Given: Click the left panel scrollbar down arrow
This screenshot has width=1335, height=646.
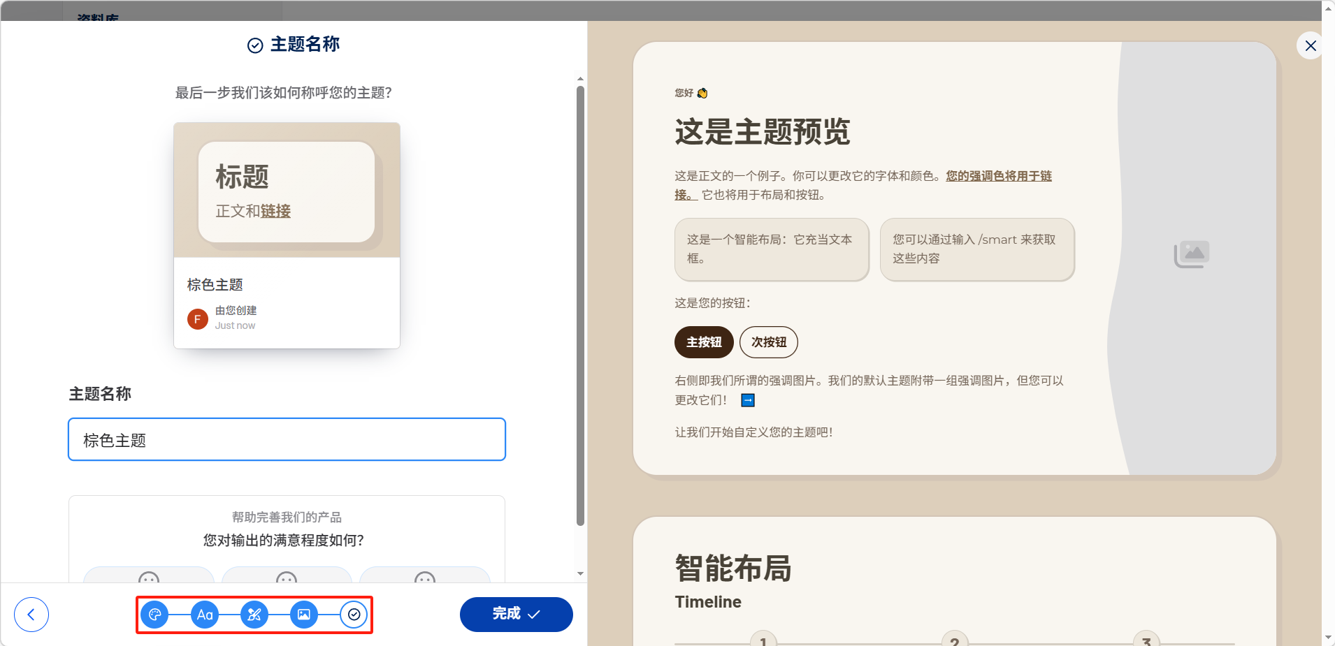Looking at the screenshot, I should (580, 574).
